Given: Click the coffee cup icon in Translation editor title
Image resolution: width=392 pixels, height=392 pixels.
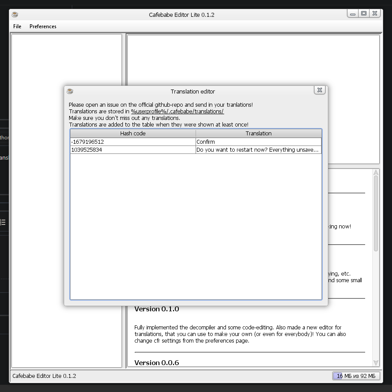Looking at the screenshot, I should click(70, 91).
